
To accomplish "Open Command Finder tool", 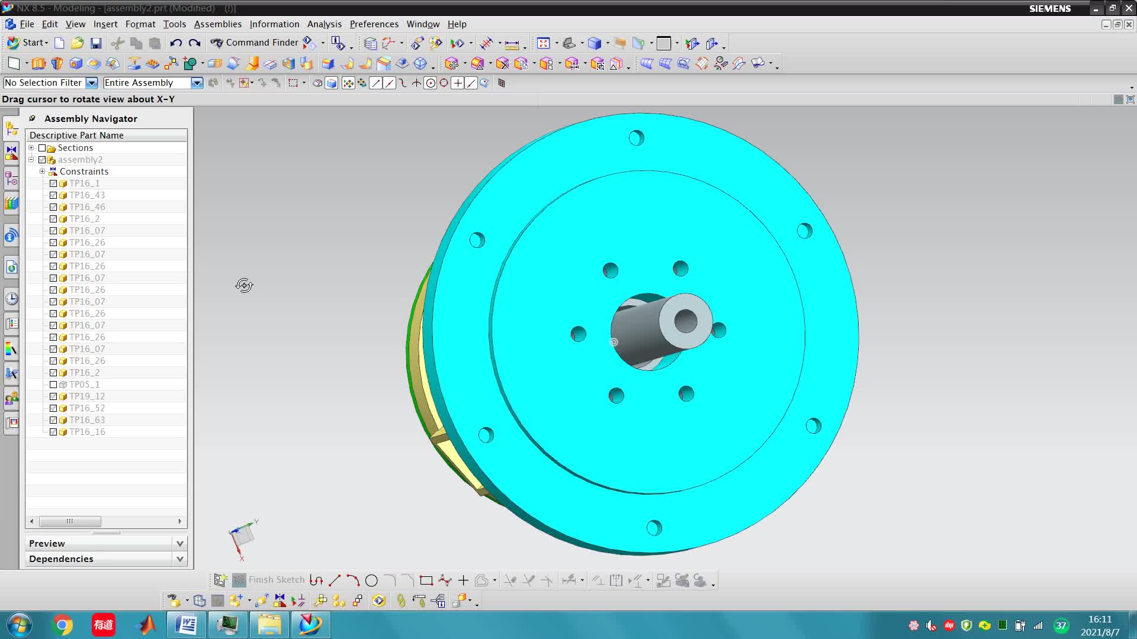I will pyautogui.click(x=255, y=43).
